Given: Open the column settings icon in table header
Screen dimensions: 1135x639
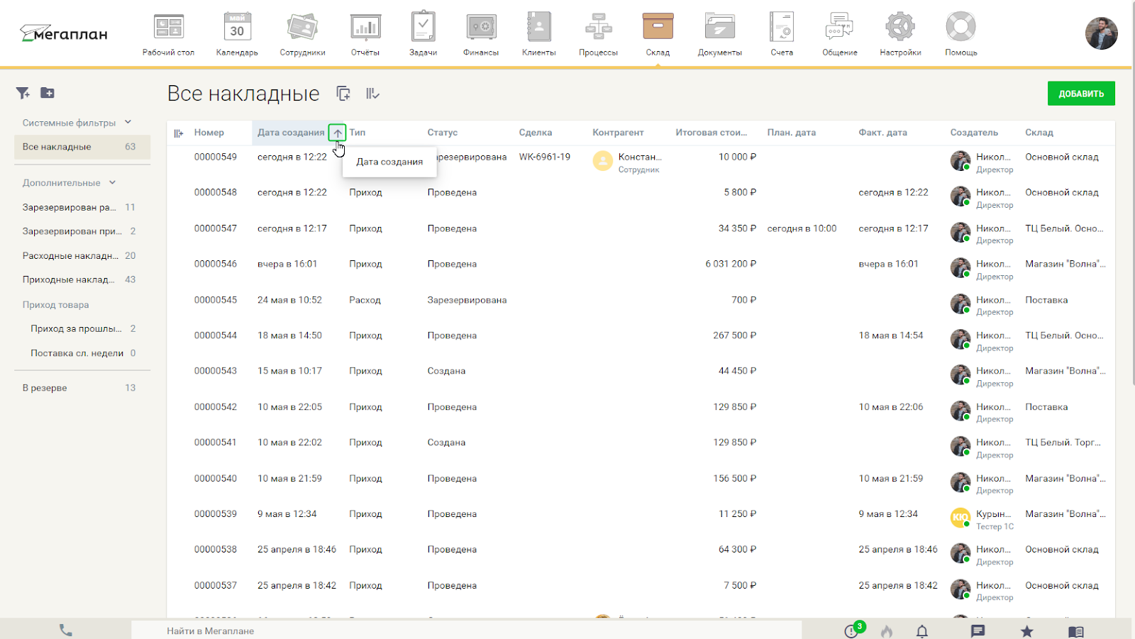Looking at the screenshot, I should (179, 133).
